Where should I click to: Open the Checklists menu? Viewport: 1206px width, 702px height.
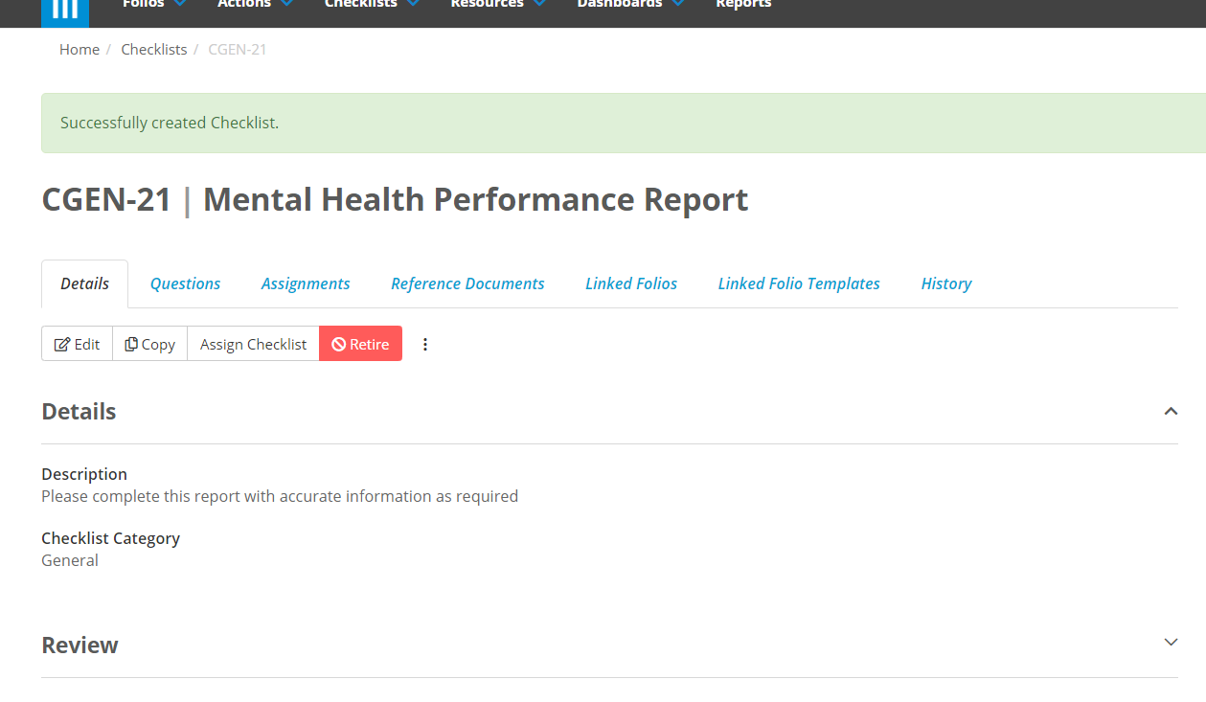coord(372,5)
